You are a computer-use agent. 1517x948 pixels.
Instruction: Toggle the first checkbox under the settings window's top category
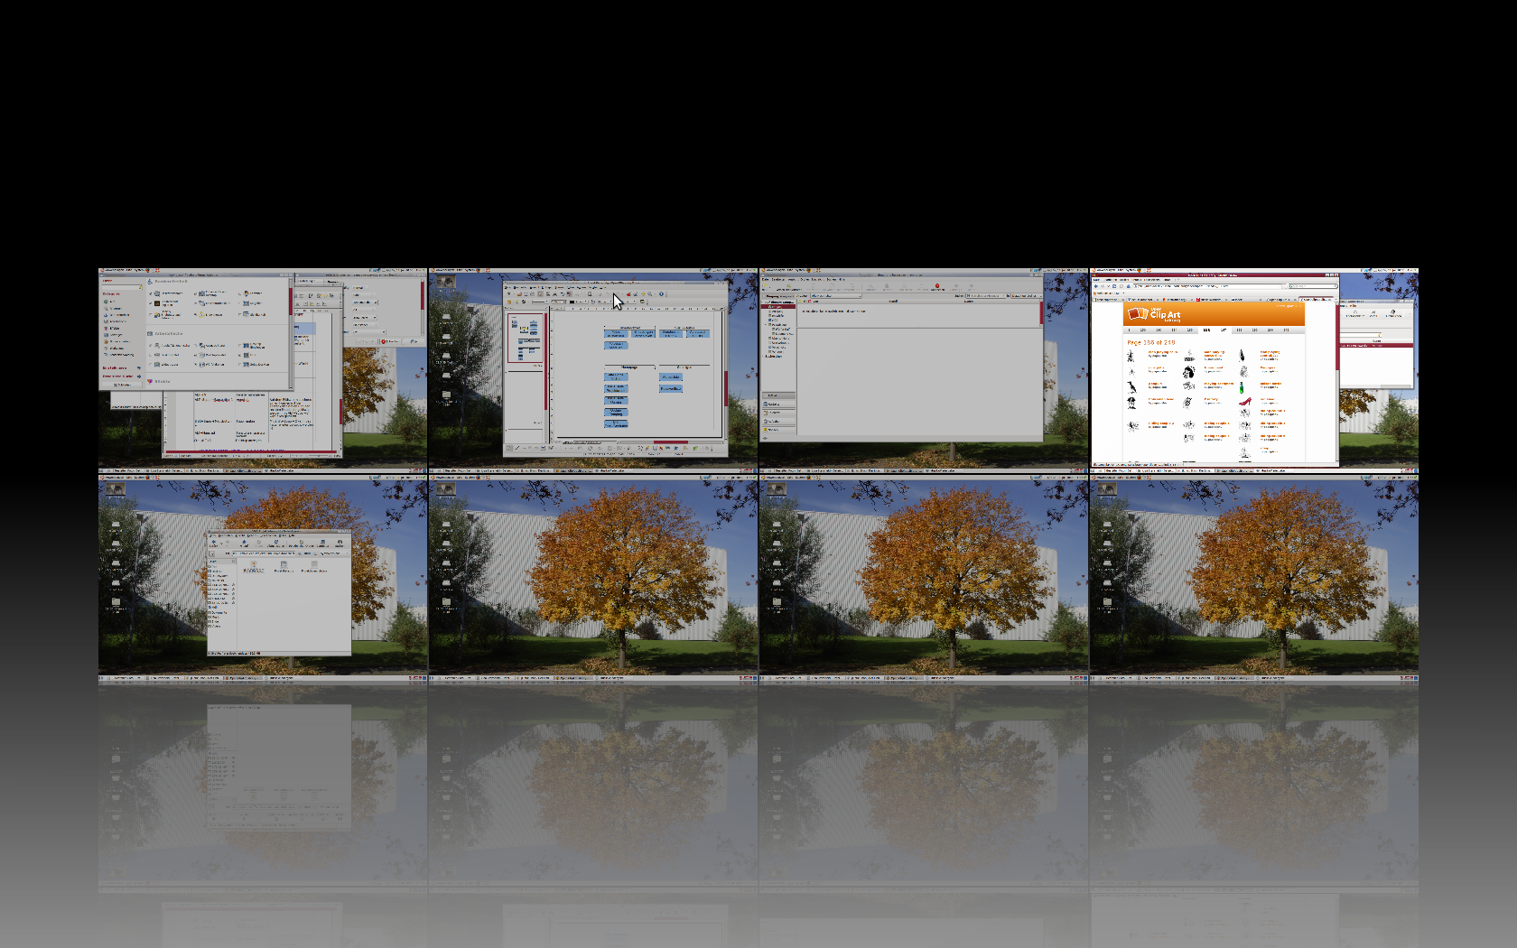pos(150,293)
